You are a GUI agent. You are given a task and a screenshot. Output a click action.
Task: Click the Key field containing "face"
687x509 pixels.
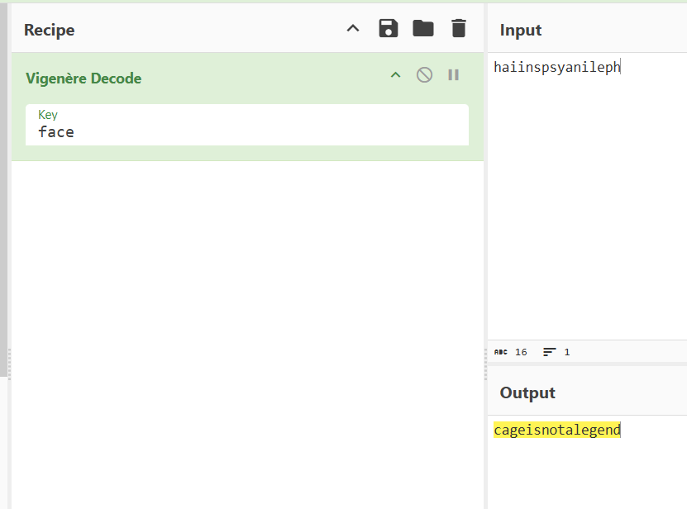pos(246,131)
